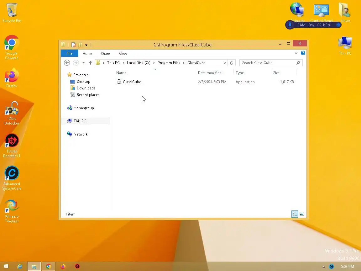Select the Network desktop icon
This screenshot has height=271, width=361.
click(x=297, y=12)
